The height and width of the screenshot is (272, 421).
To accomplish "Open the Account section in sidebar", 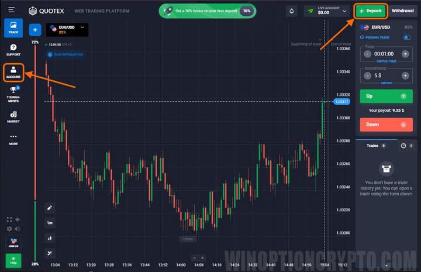I will (x=13, y=72).
